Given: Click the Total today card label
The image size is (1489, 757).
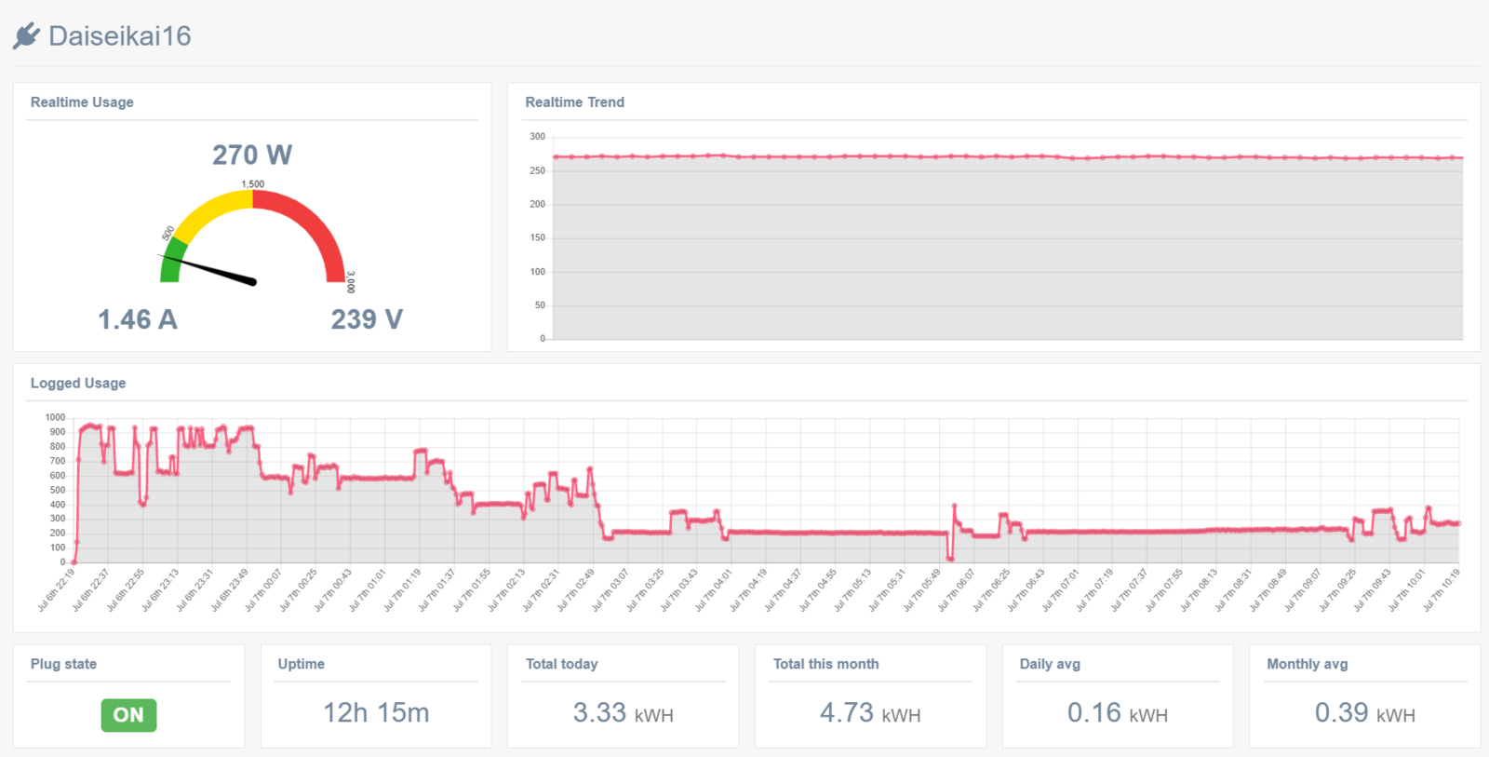Looking at the screenshot, I should click(562, 664).
